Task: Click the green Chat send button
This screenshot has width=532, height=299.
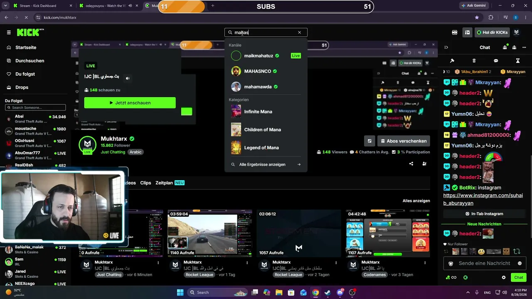Action: point(519,277)
